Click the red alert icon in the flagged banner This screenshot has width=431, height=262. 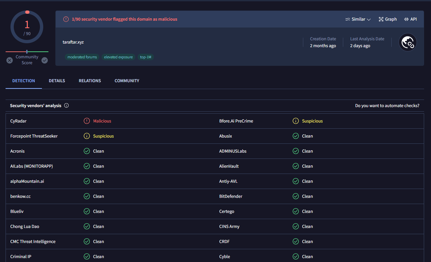pos(66,19)
